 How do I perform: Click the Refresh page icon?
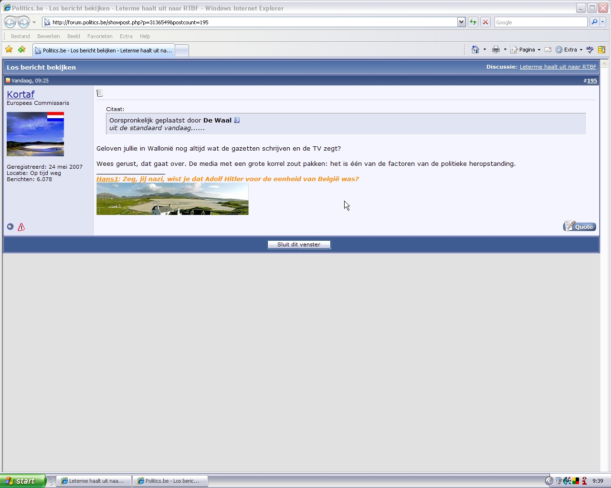click(x=473, y=22)
